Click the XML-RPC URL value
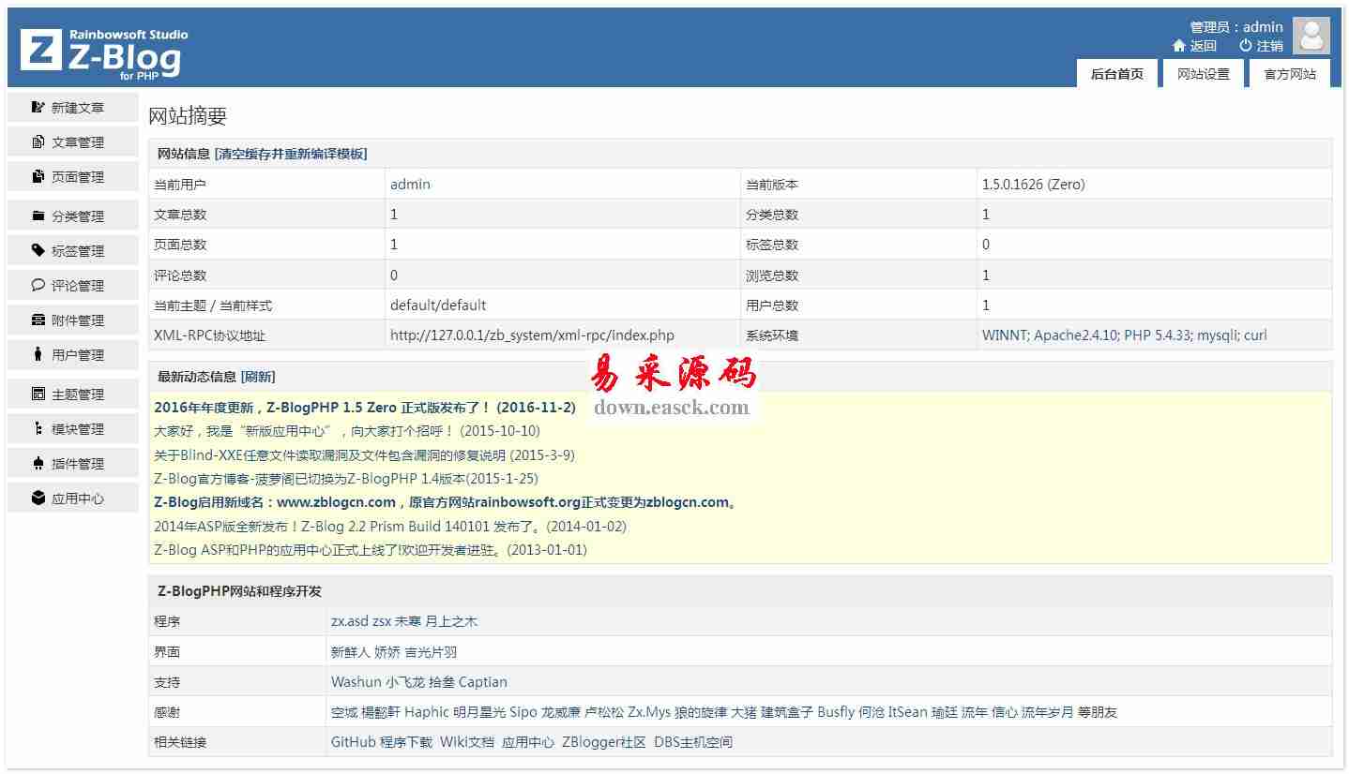This screenshot has height=774, width=1349. [x=532, y=335]
